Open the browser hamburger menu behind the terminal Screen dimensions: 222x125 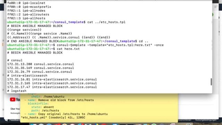click(x=215, y=7)
